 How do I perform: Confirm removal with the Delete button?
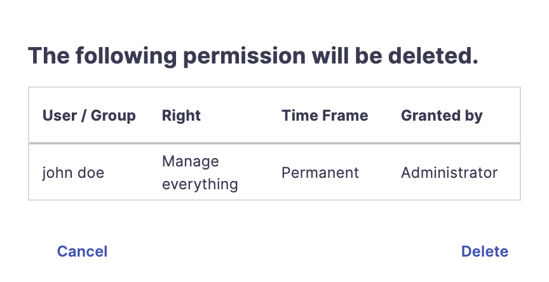[485, 252]
